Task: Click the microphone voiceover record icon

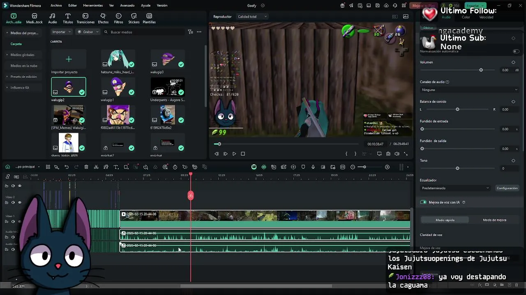Action: pos(313,167)
